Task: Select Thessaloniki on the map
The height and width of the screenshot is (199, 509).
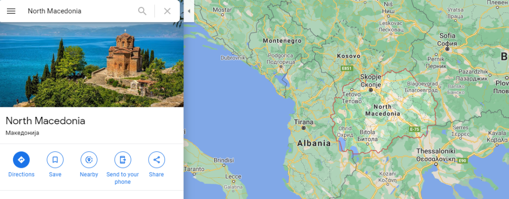Action: pyautogui.click(x=435, y=155)
